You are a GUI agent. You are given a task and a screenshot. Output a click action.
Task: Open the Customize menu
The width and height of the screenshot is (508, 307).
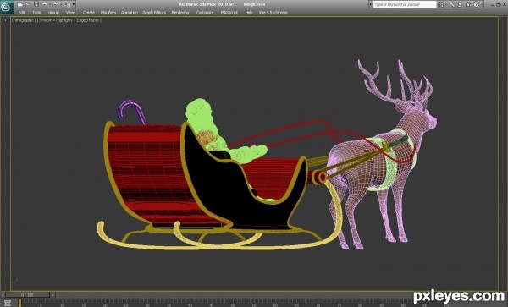tap(205, 13)
